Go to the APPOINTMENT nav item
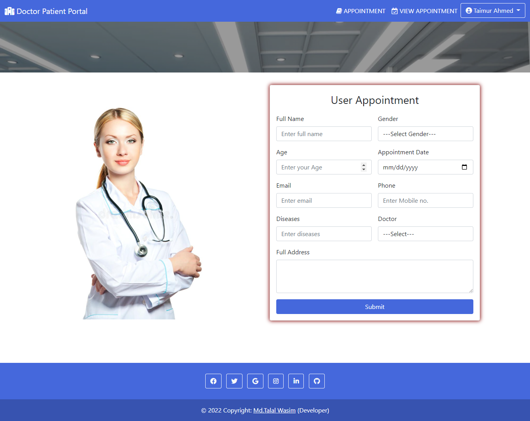 (x=361, y=11)
